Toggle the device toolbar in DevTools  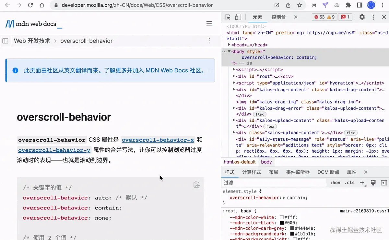coord(238,17)
